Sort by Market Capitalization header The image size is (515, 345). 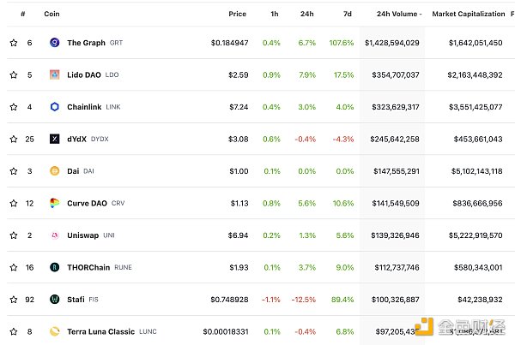coord(469,14)
